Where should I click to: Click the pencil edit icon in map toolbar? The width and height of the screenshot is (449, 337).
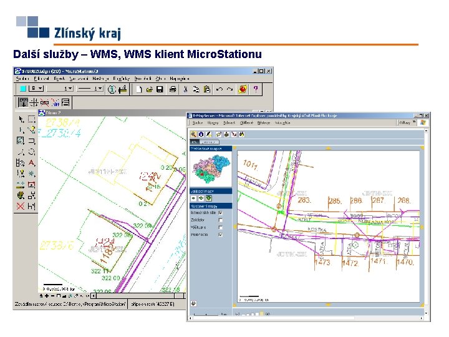click(208, 134)
